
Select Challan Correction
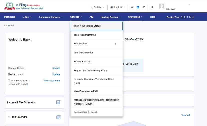pyautogui.click(x=97, y=52)
